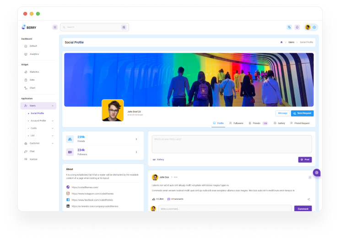This screenshot has width=340, height=240.
Task: Switch to the Friends tab
Action: click(258, 123)
